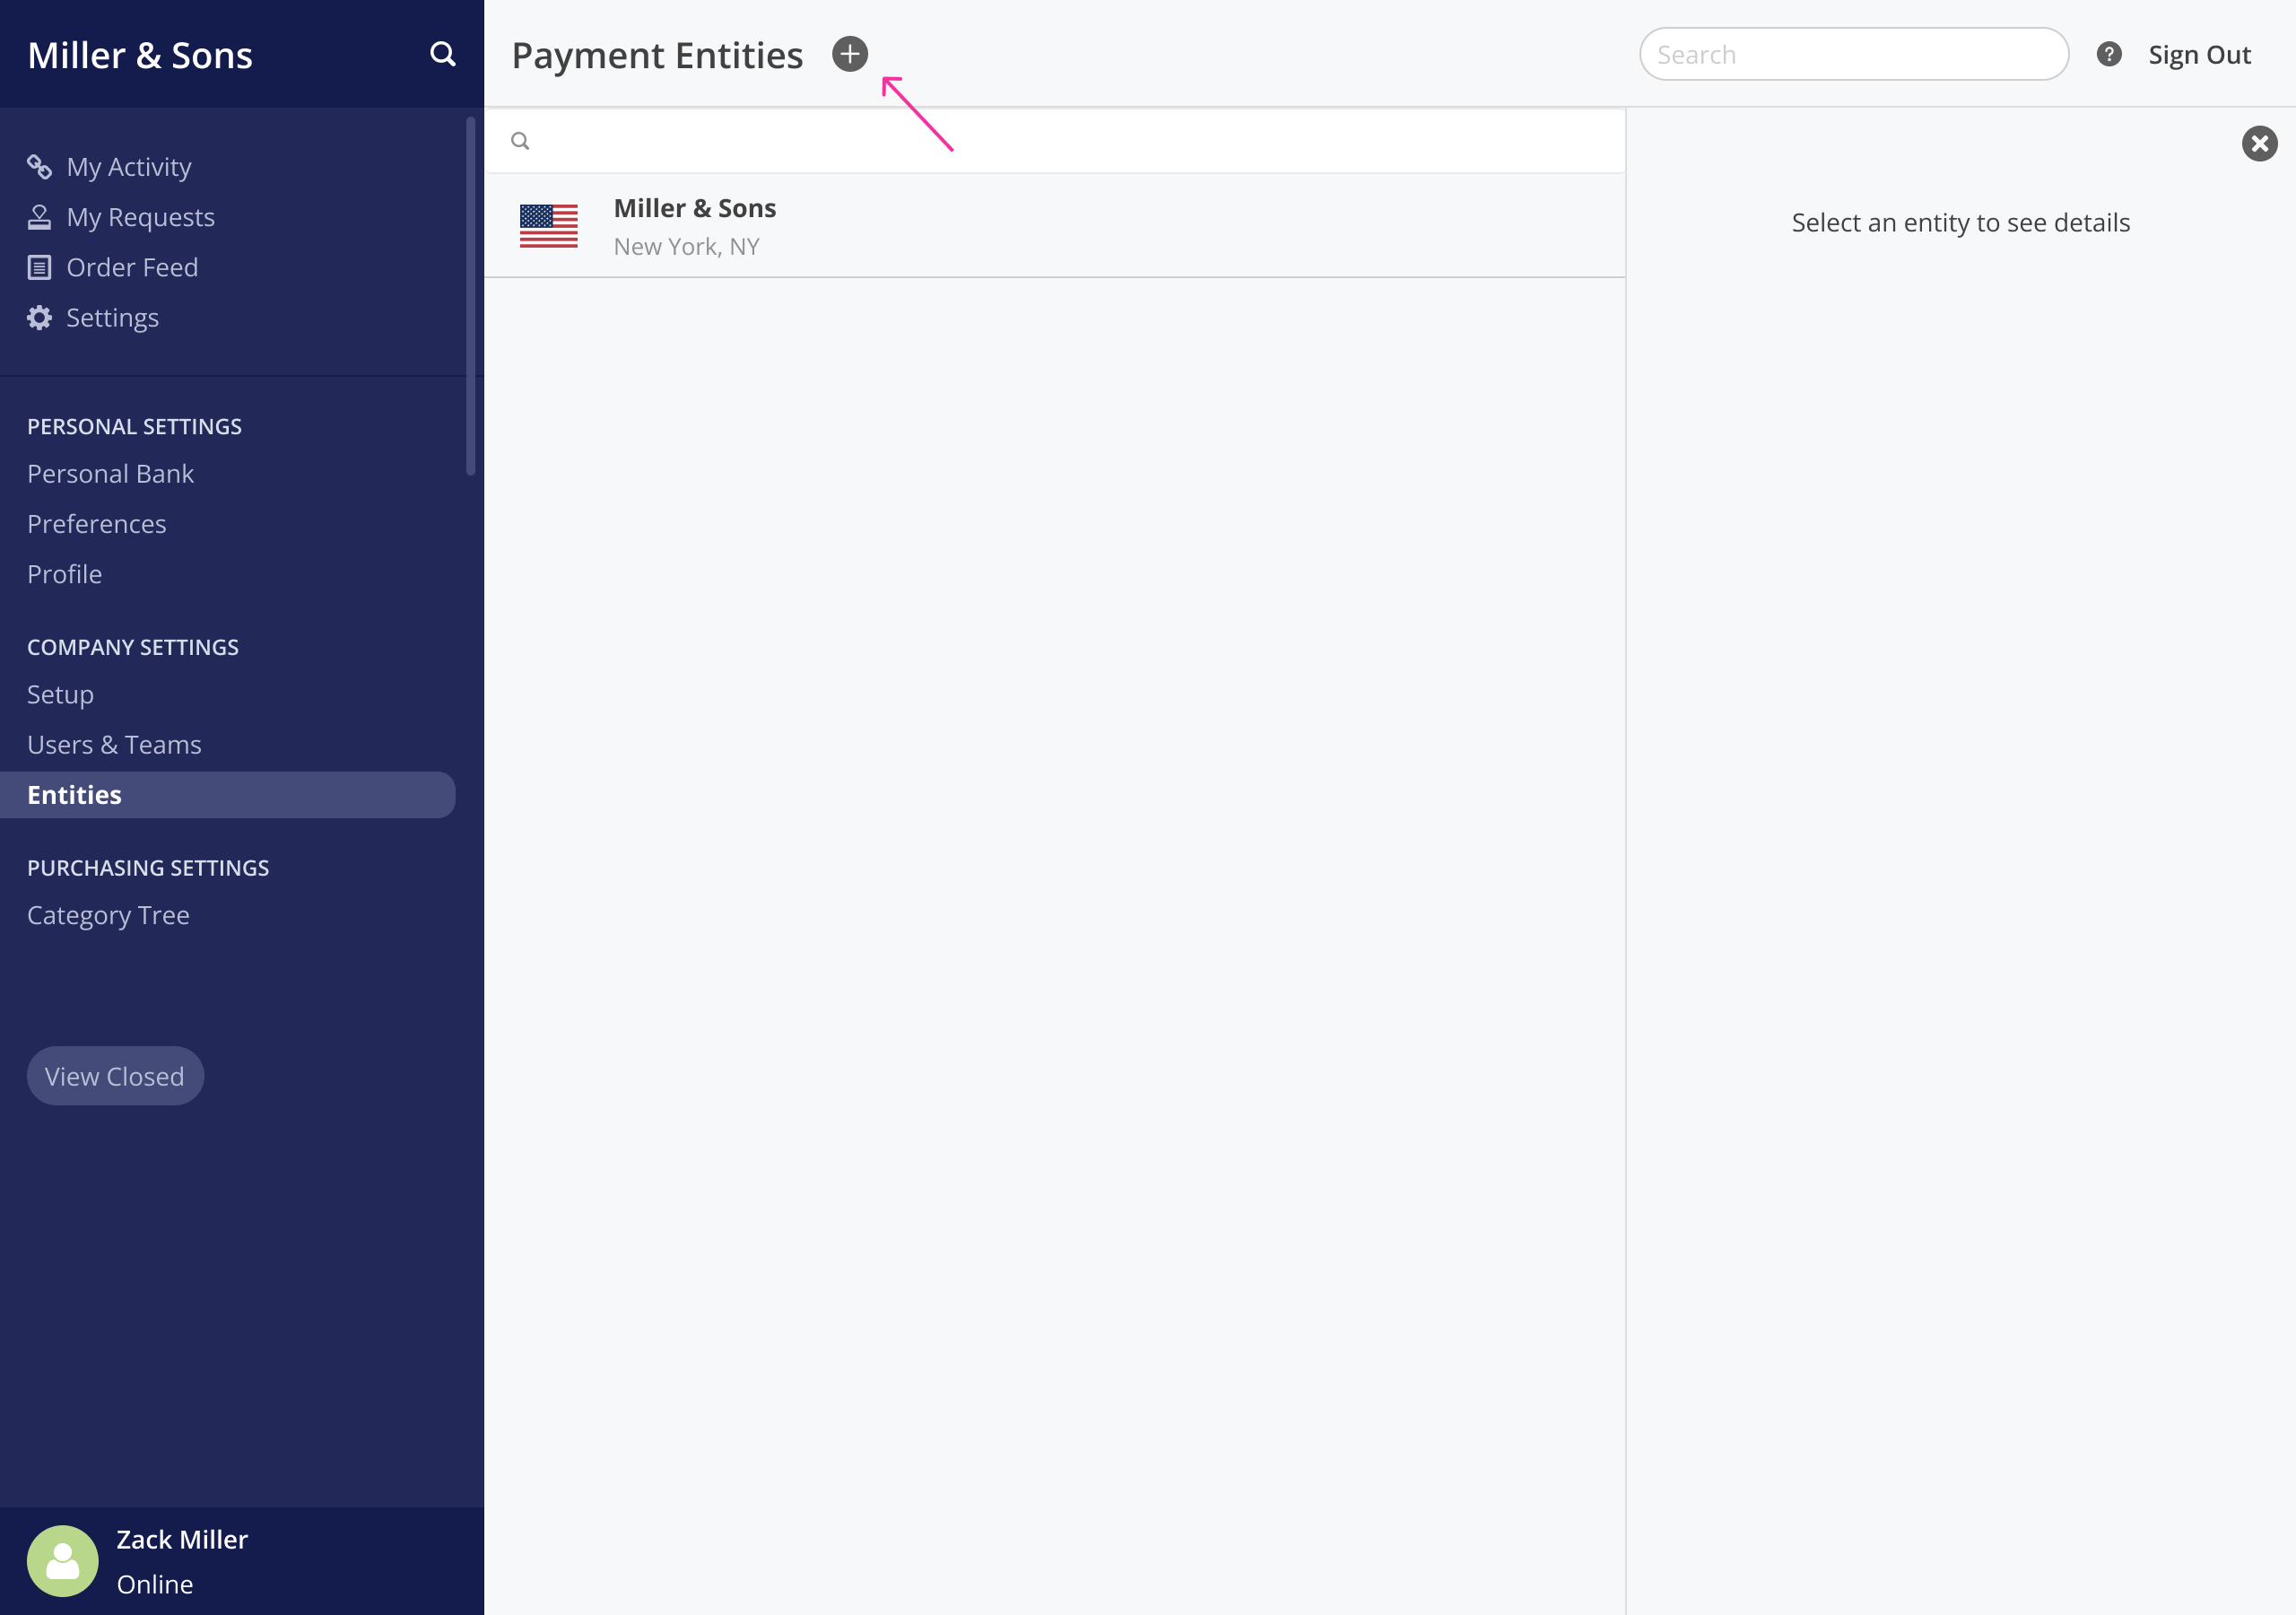The image size is (2296, 1615).
Task: Click the plus icon beside Payment Entities
Action: click(849, 54)
